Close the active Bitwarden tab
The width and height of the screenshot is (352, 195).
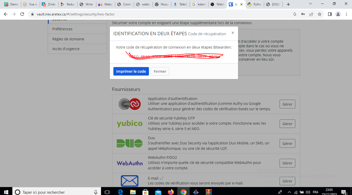(x=241, y=4)
